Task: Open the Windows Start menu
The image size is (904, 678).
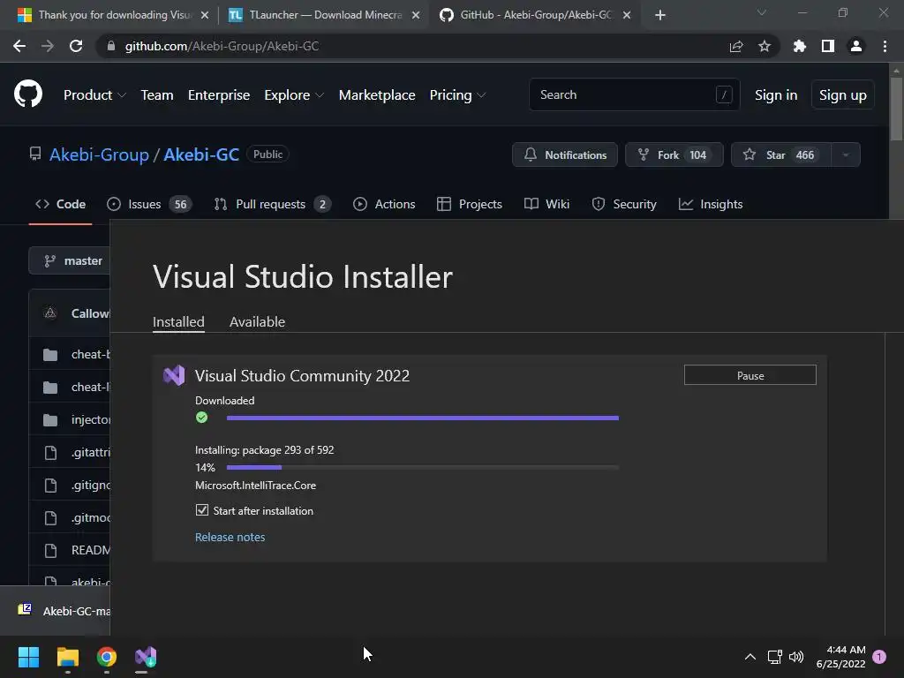Action: pyautogui.click(x=28, y=657)
